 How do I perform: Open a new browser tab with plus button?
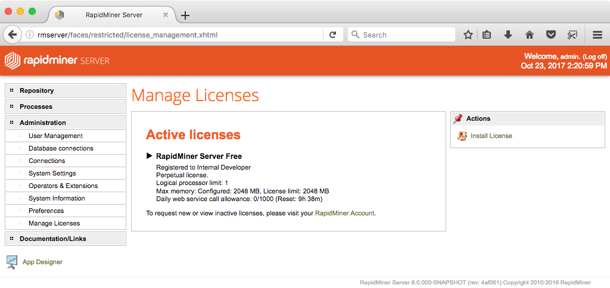(185, 15)
